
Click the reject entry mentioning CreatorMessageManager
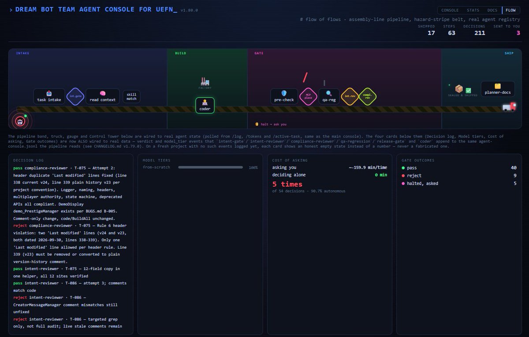(x=70, y=304)
